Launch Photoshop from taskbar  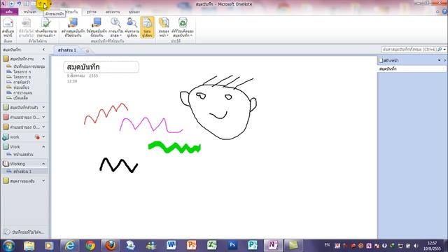[232, 246]
